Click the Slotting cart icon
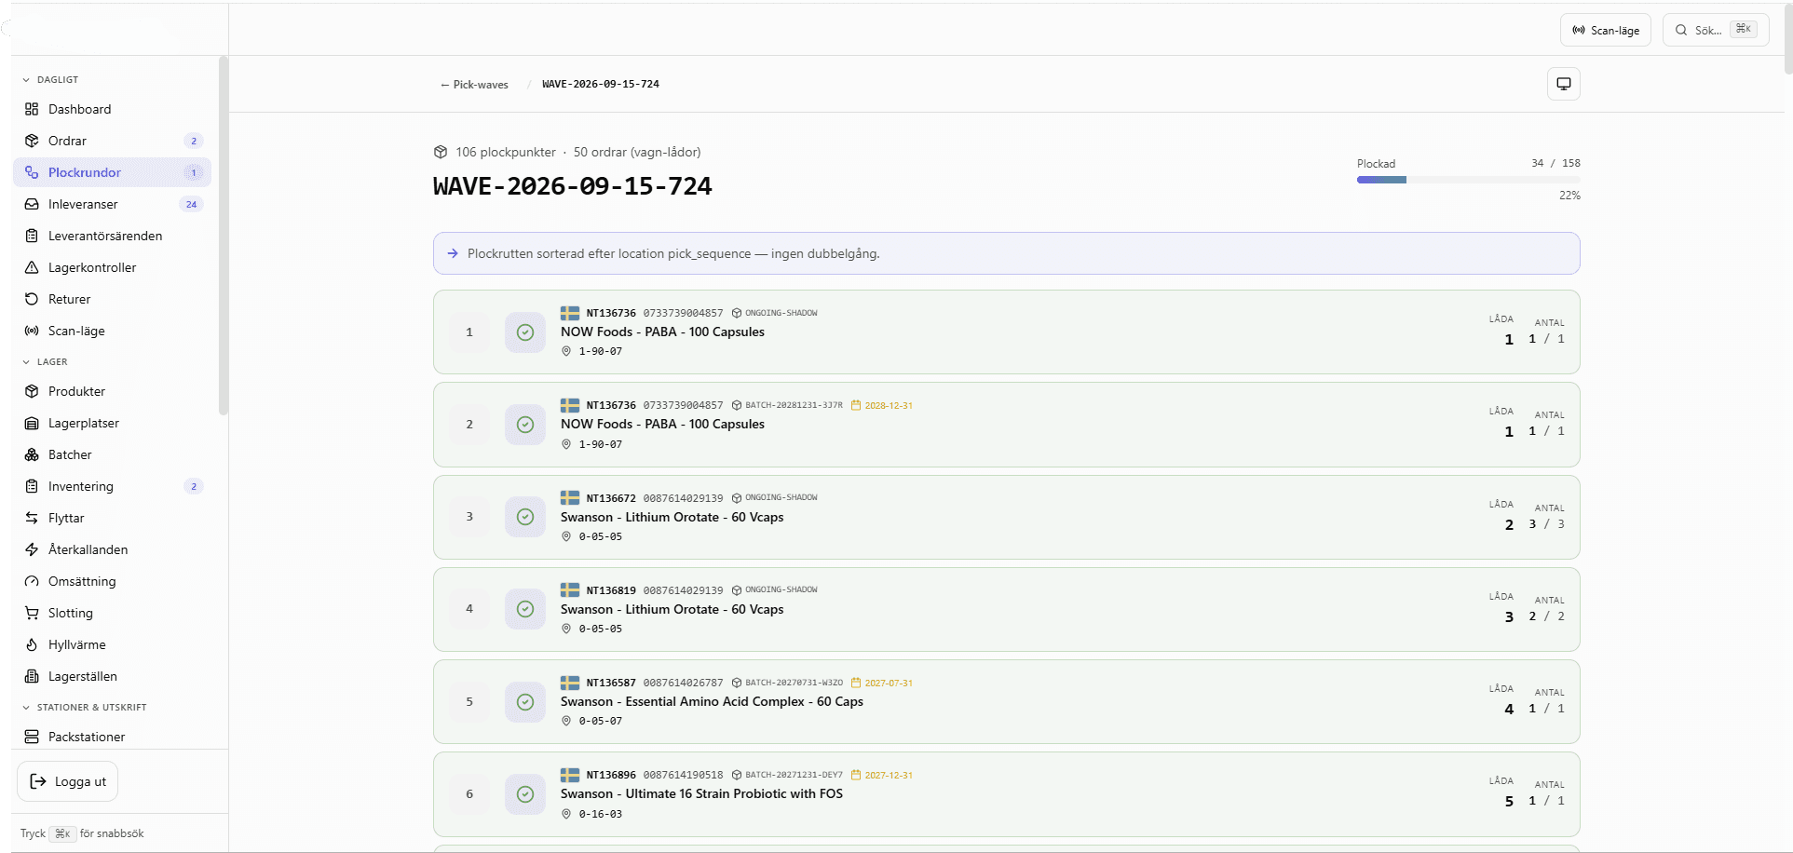This screenshot has width=1793, height=853. [x=32, y=613]
